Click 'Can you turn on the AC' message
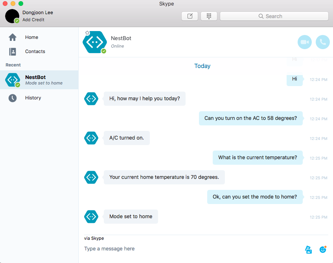Image resolution: width=333 pixels, height=263 pixels. click(x=250, y=118)
